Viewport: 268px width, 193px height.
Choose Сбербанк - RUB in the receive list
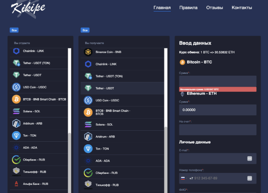pyautogui.click(x=122, y=173)
